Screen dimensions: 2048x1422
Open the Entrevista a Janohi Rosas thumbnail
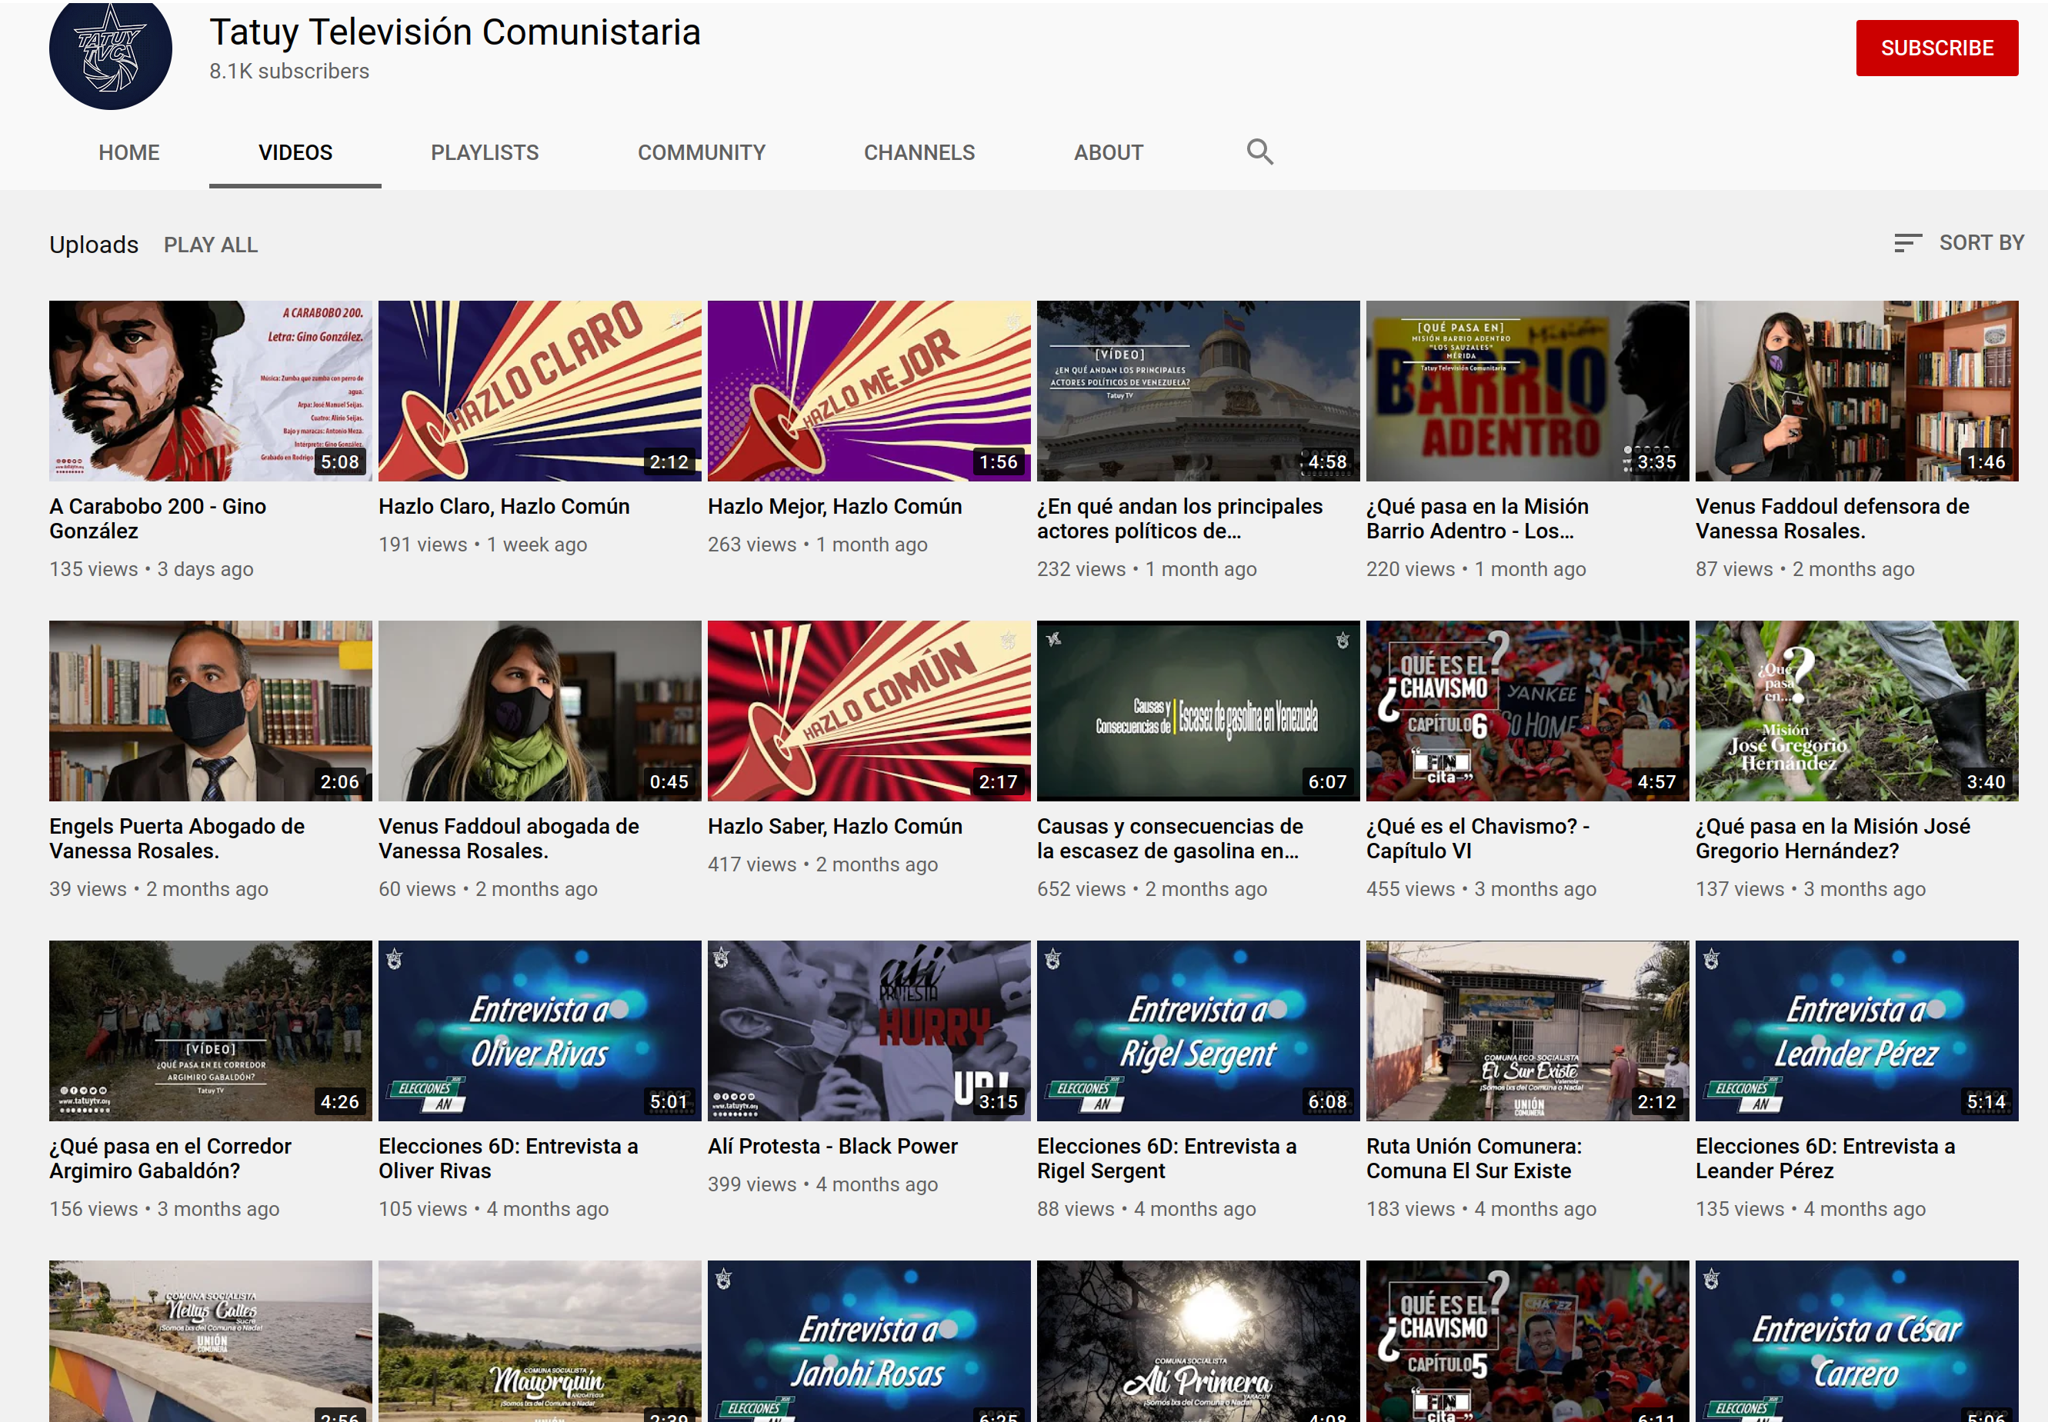(x=869, y=1341)
